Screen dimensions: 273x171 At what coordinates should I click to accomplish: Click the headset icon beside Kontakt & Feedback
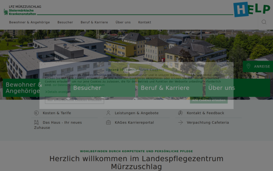(x=180, y=113)
